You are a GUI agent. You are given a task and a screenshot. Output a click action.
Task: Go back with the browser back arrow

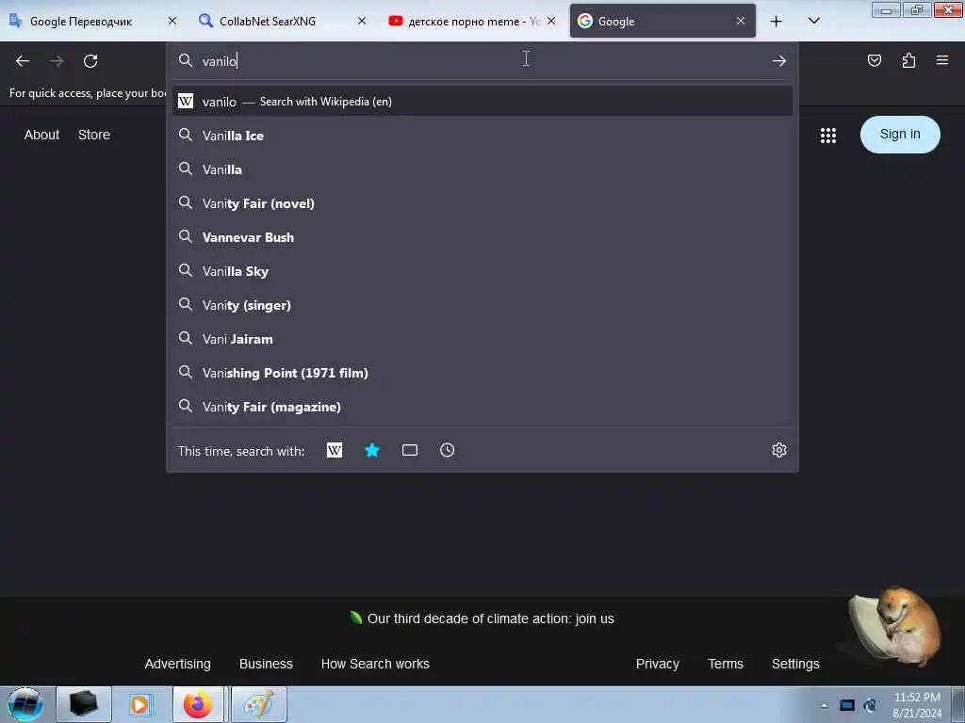(x=23, y=61)
